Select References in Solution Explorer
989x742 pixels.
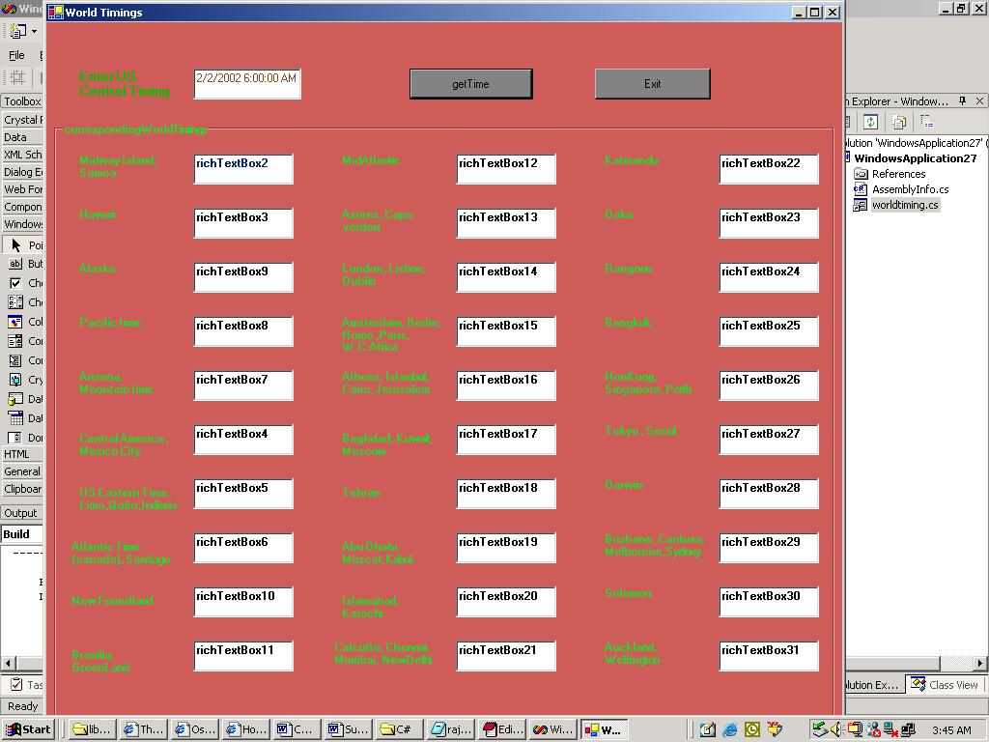click(x=899, y=174)
